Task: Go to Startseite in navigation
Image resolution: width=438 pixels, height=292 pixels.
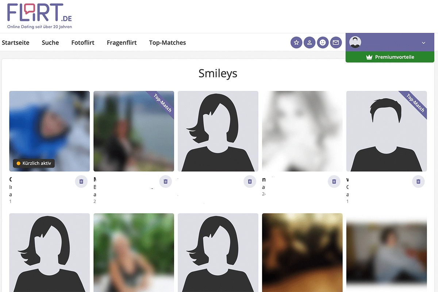Action: [16, 43]
